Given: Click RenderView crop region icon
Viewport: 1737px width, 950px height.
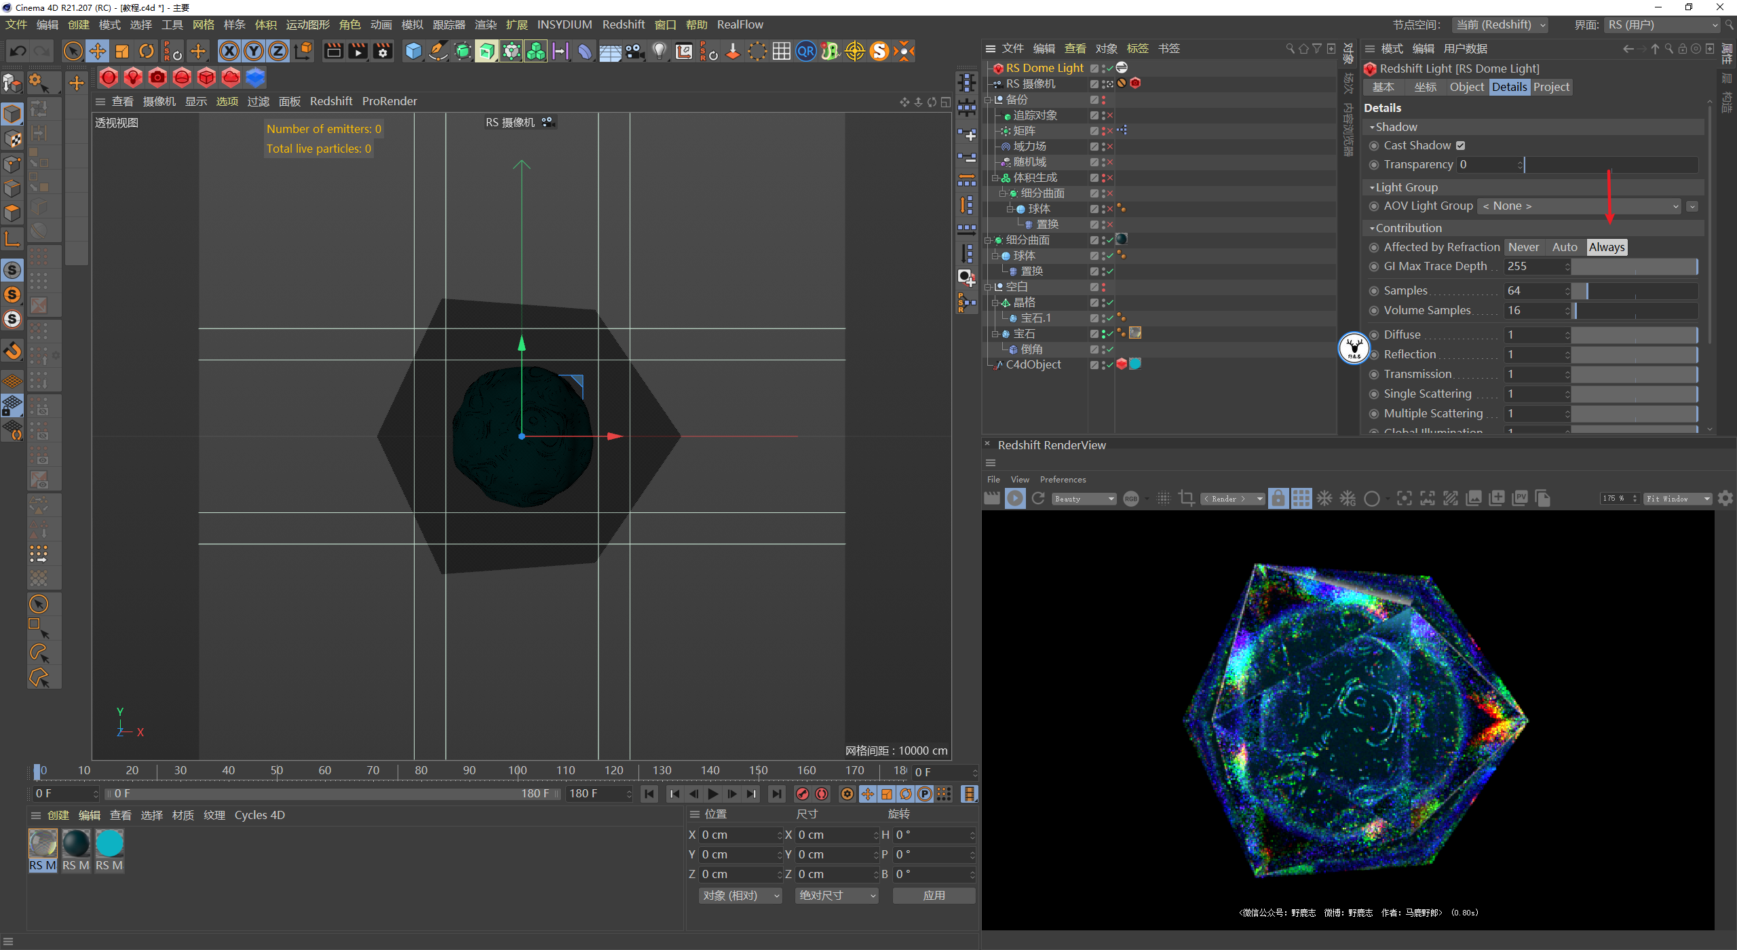Looking at the screenshot, I should 1187,499.
